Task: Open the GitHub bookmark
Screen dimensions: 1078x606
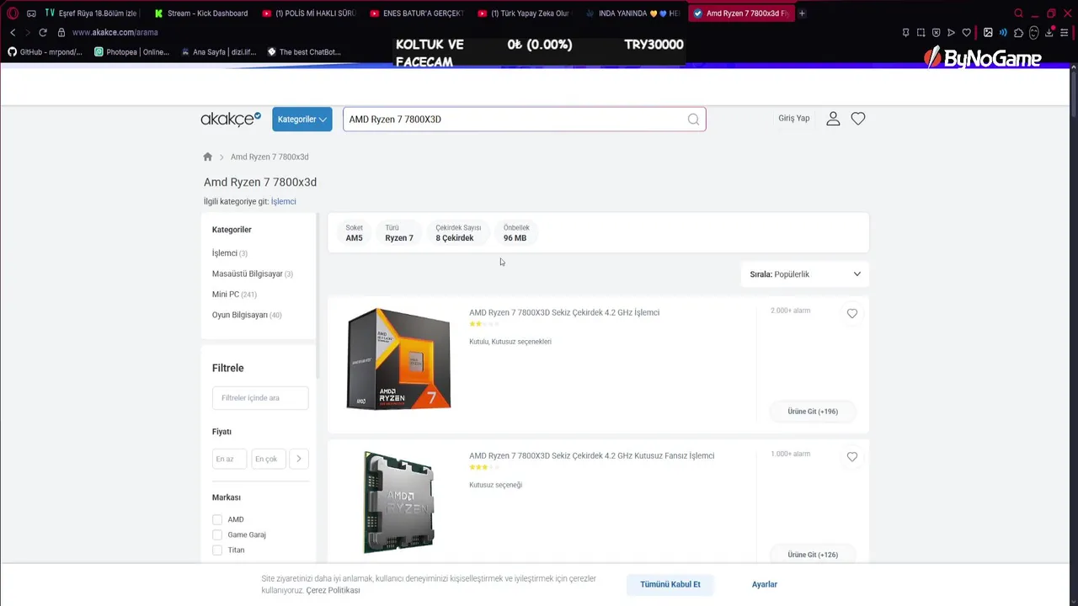Action: pos(45,52)
